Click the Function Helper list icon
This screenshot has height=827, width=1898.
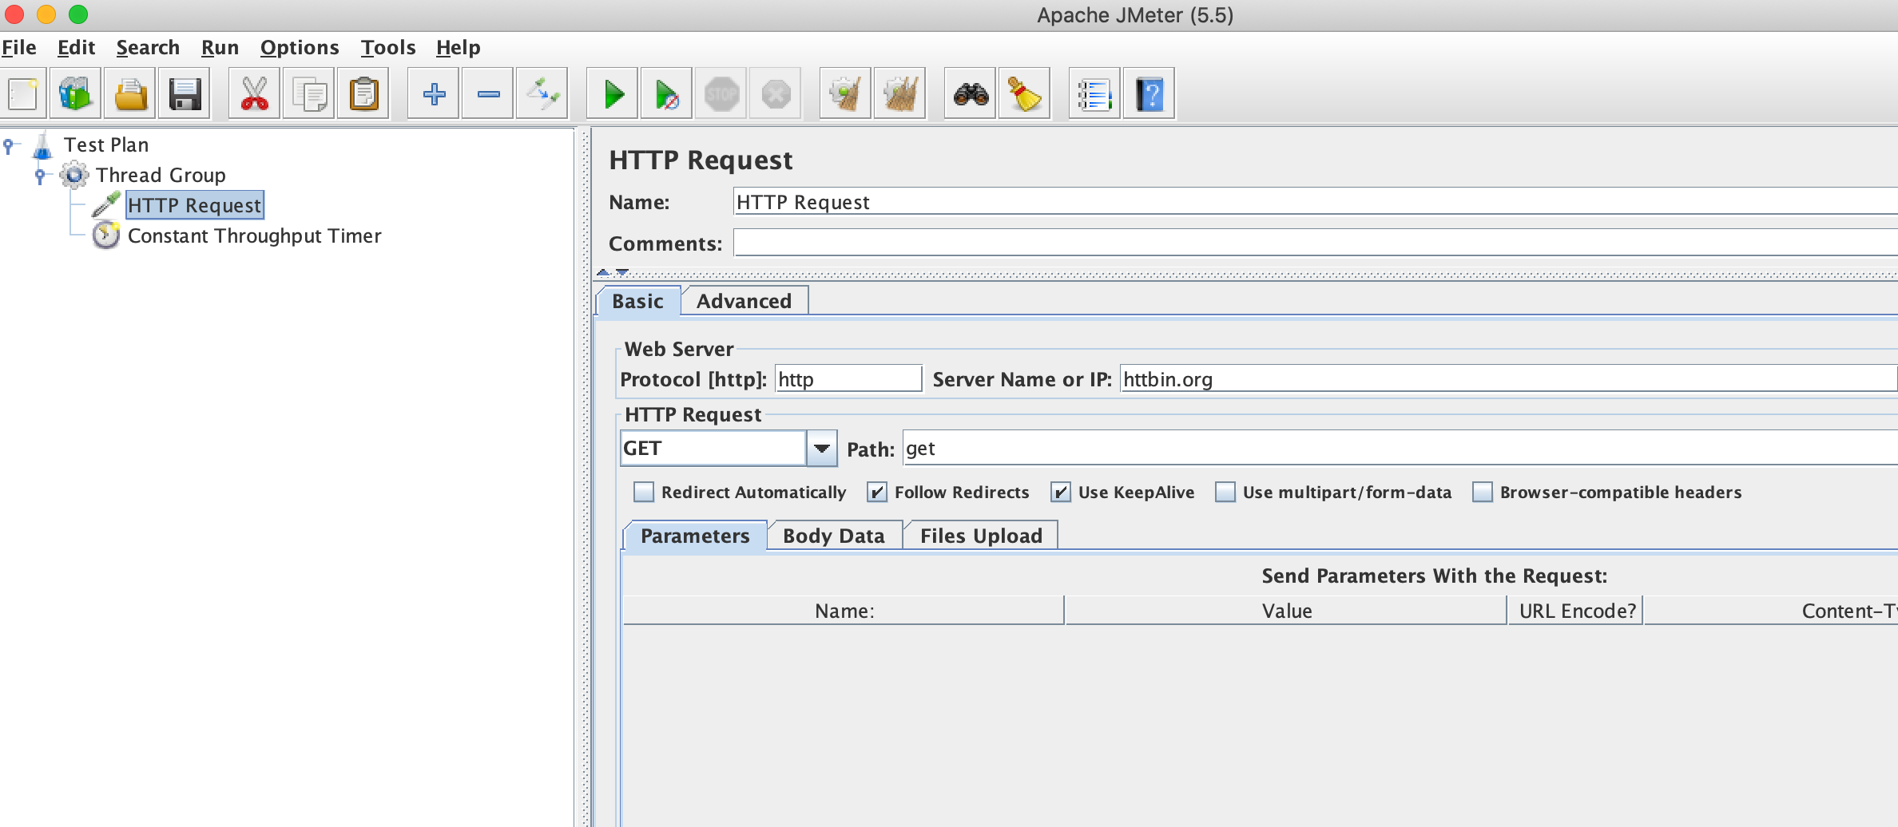tap(1094, 94)
